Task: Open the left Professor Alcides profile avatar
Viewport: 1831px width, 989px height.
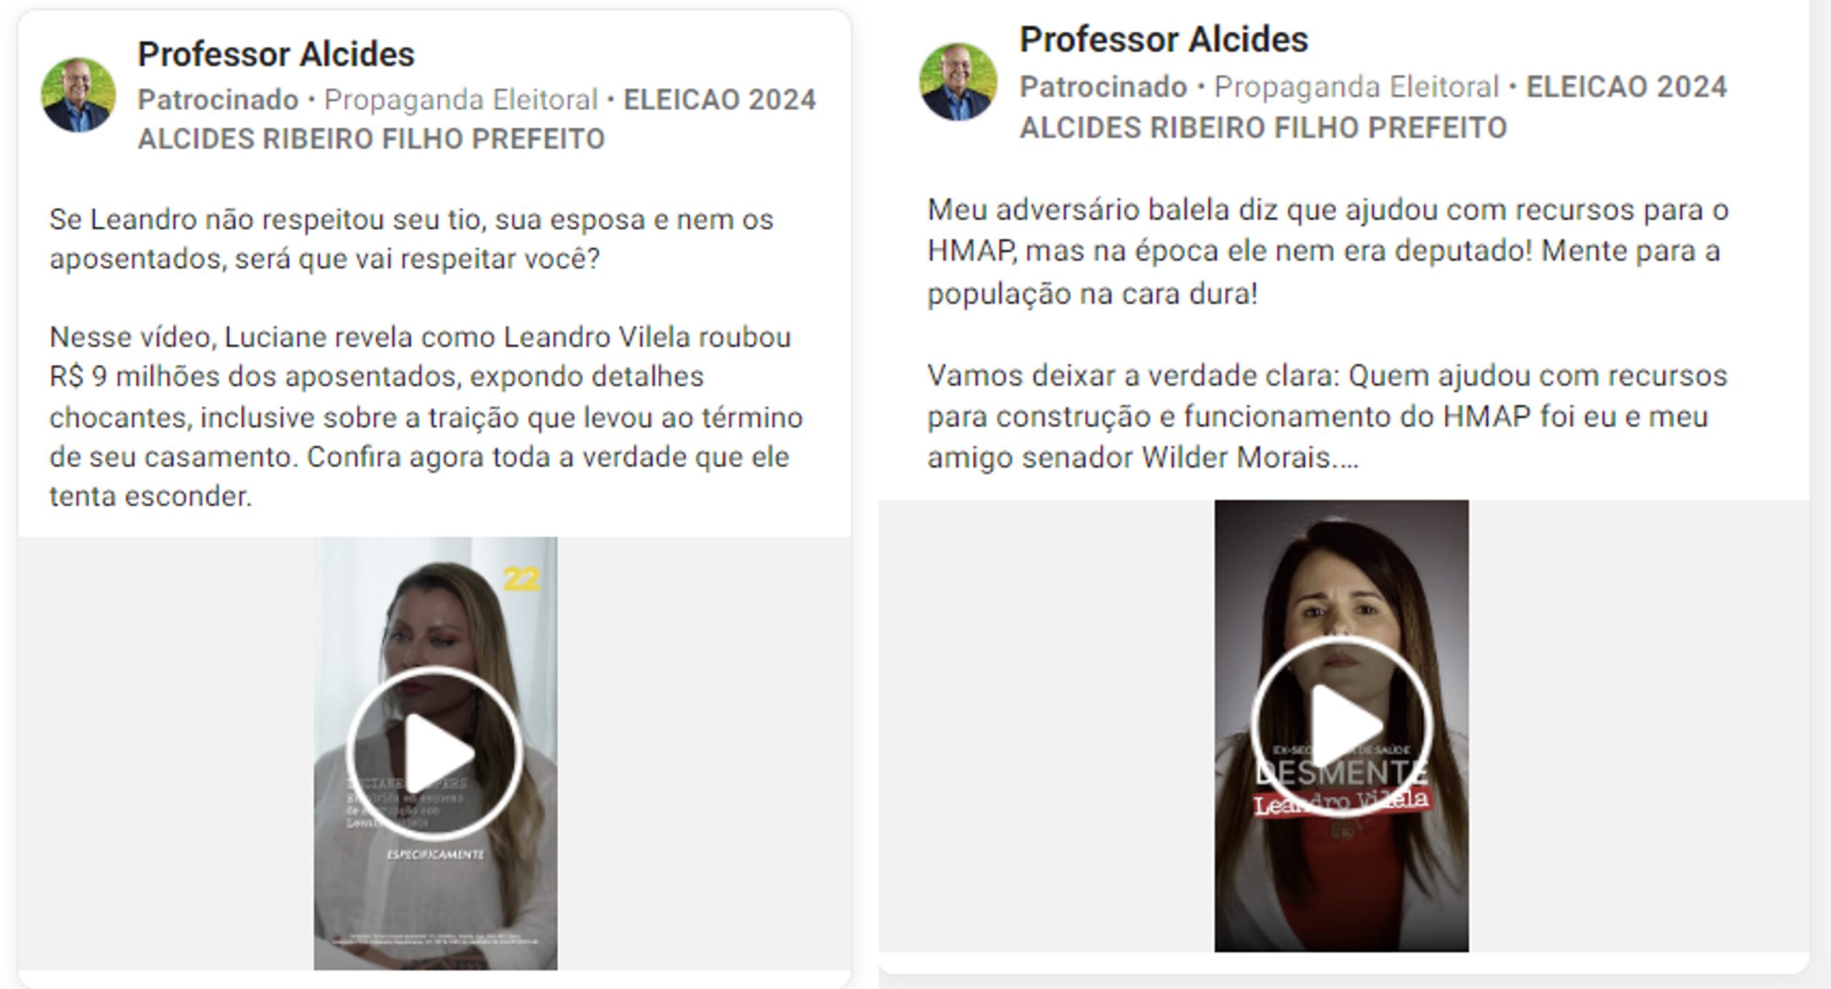Action: (x=79, y=95)
